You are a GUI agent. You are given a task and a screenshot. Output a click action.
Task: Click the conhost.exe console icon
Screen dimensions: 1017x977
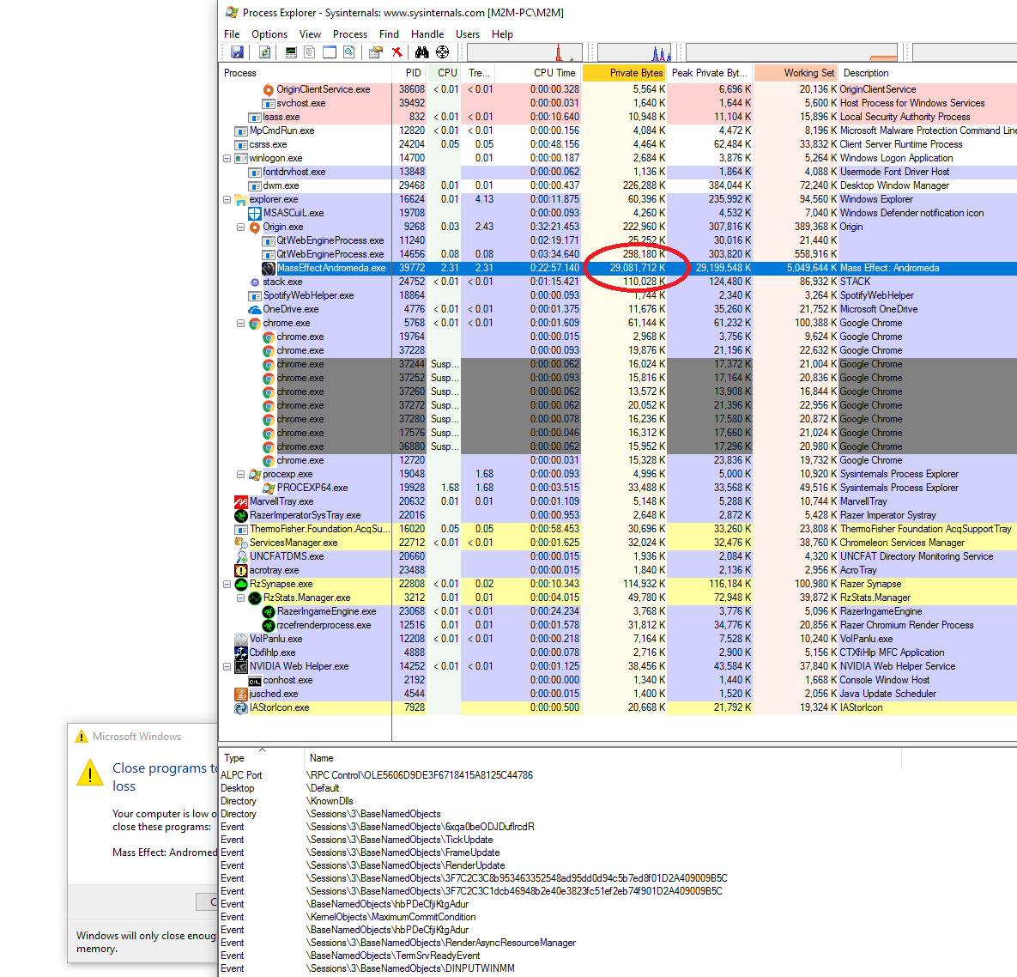(x=255, y=681)
